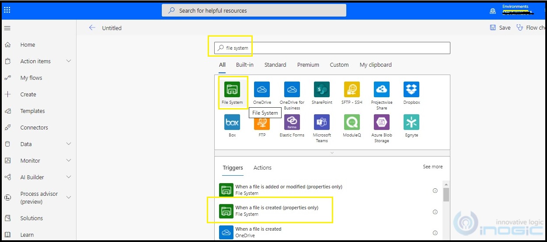Select the Egnyte connector icon
Image resolution: width=547 pixels, height=242 pixels.
click(x=411, y=122)
